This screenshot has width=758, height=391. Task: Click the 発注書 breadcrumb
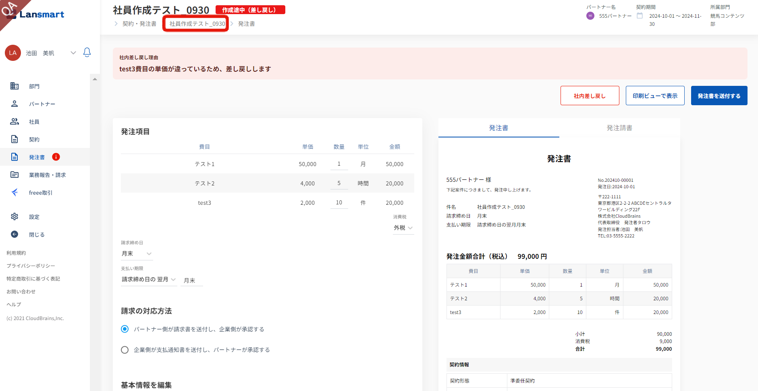[247, 24]
